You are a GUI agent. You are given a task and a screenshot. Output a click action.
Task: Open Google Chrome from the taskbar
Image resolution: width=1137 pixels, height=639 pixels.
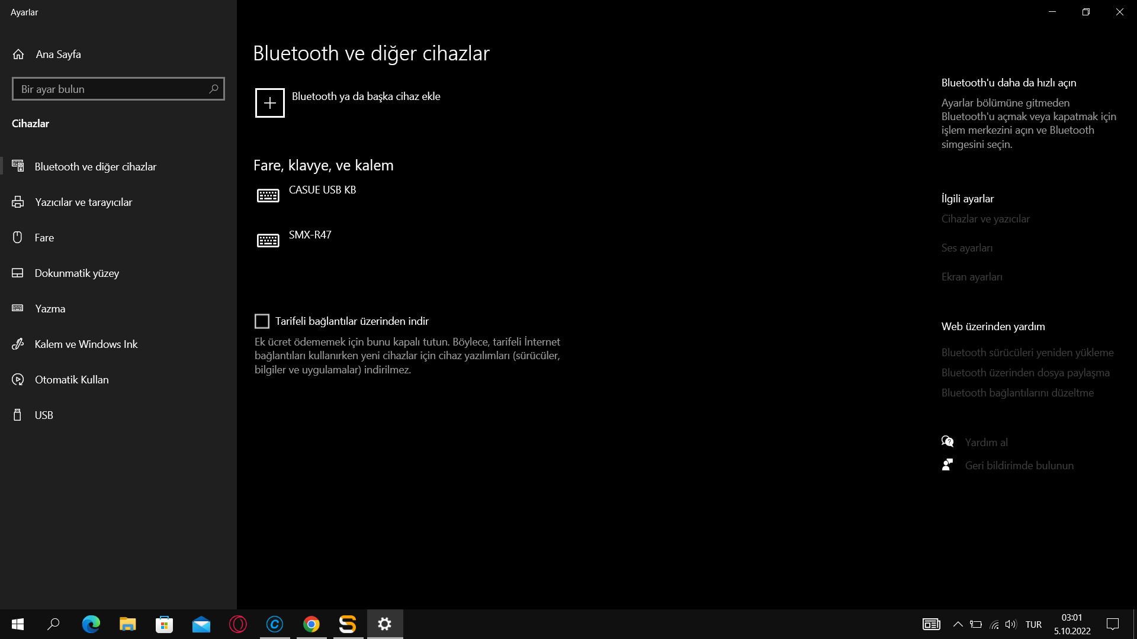[x=311, y=624]
